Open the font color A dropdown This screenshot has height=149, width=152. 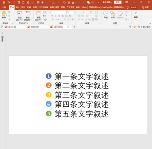tap(55, 20)
